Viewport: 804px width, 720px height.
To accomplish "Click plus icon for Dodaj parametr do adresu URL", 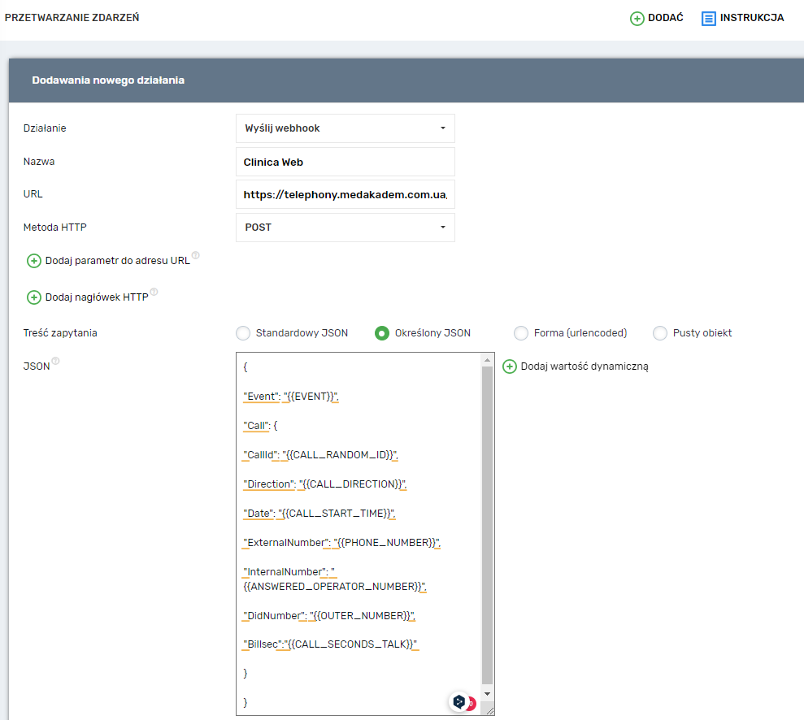I will 34,261.
